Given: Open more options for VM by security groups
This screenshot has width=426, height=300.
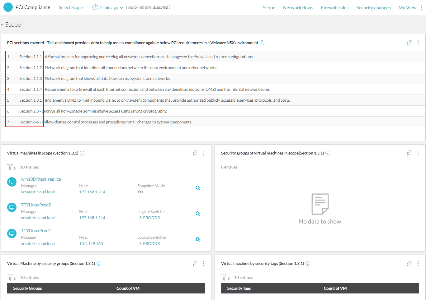Looking at the screenshot, I should pyautogui.click(x=204, y=263).
